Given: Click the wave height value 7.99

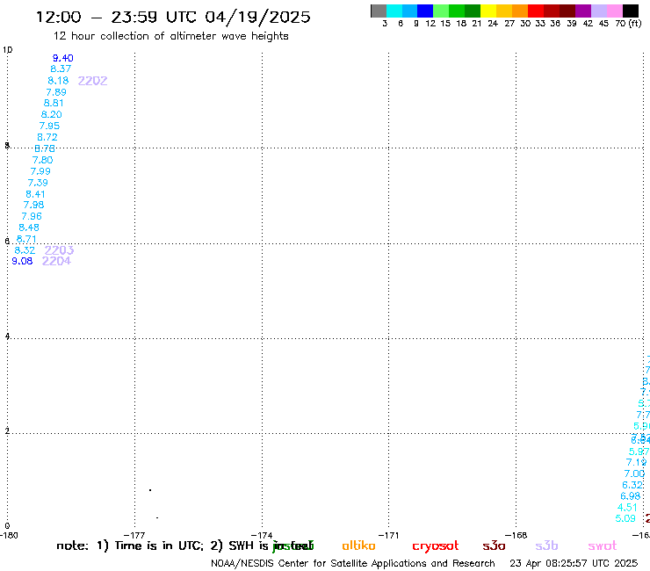Looking at the screenshot, I should click(40, 171).
